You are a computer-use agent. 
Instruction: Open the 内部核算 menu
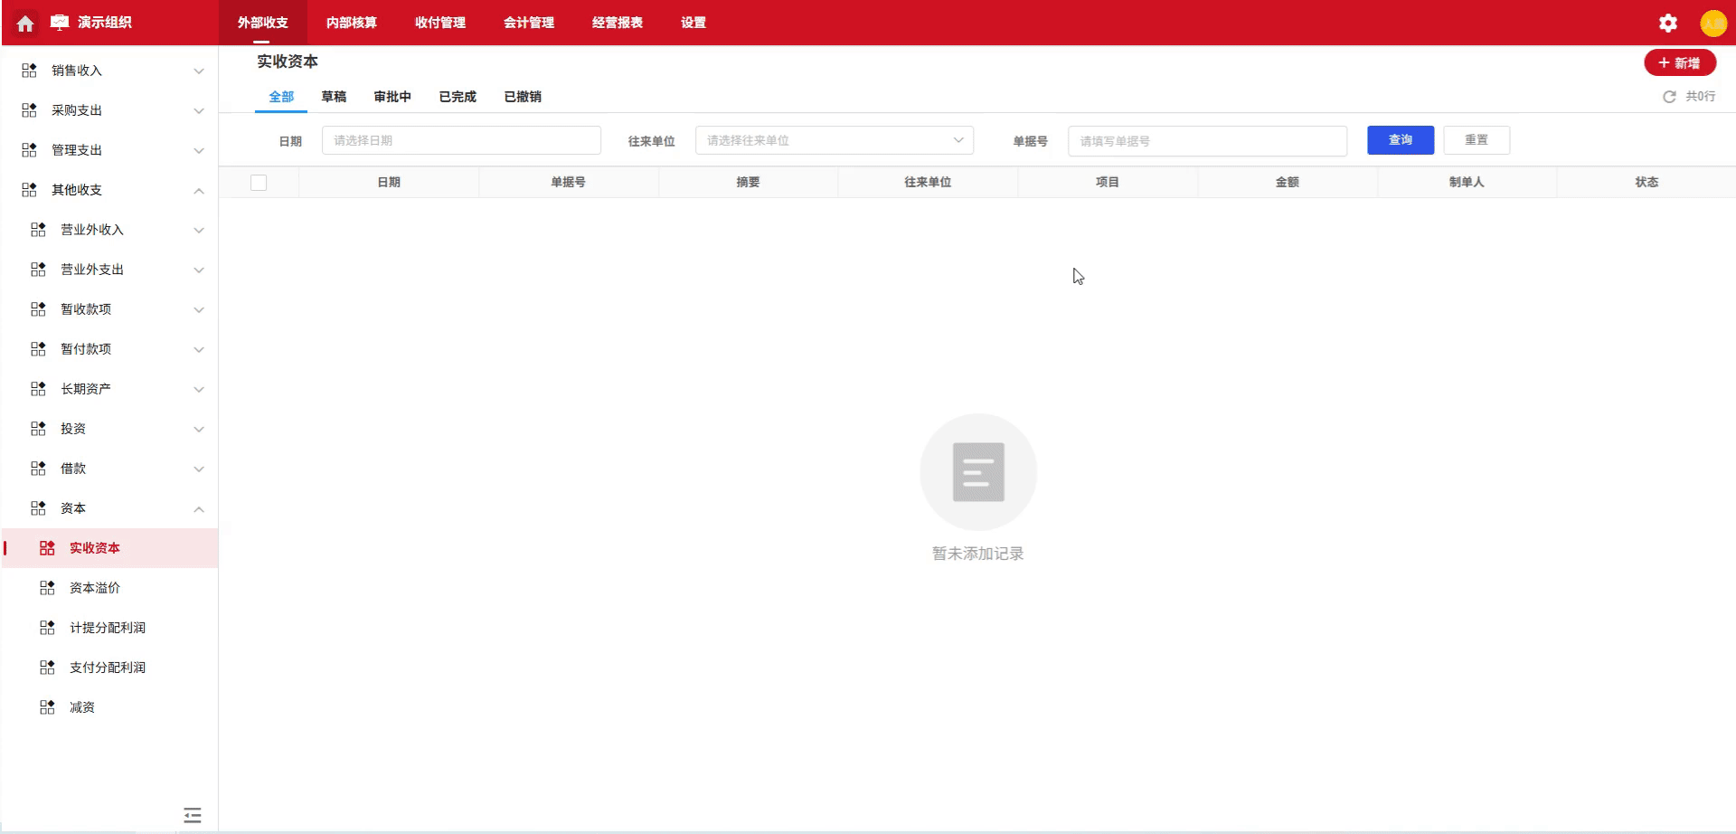[x=352, y=23]
